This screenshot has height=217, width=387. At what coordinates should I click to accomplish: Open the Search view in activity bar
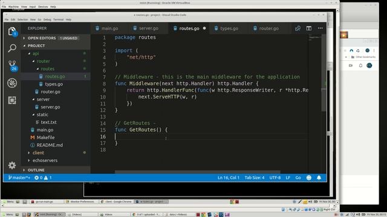(12, 48)
